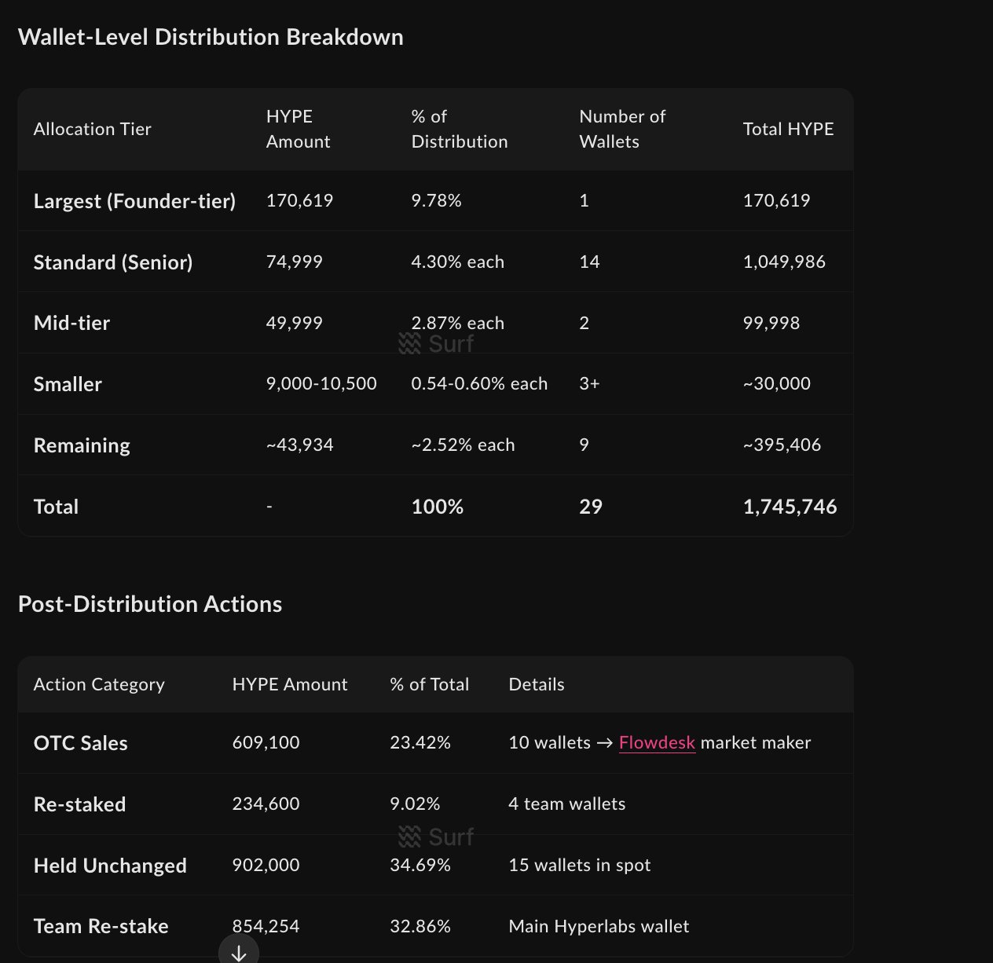This screenshot has width=993, height=963.
Task: Select the OTC Sales row label
Action: pos(80,743)
